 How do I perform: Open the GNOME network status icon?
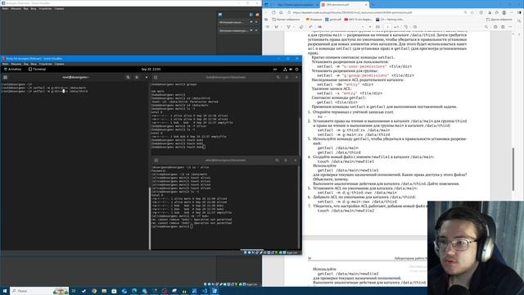(x=285, y=69)
